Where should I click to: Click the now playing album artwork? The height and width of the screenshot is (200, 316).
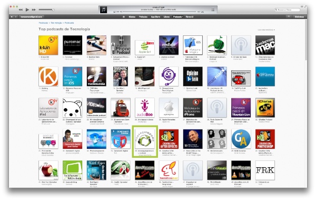pos(103,9)
